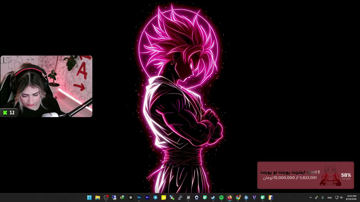Screen dimensions: 360x202
Task: Open the green globe download manager icon
Action: pos(122,198)
